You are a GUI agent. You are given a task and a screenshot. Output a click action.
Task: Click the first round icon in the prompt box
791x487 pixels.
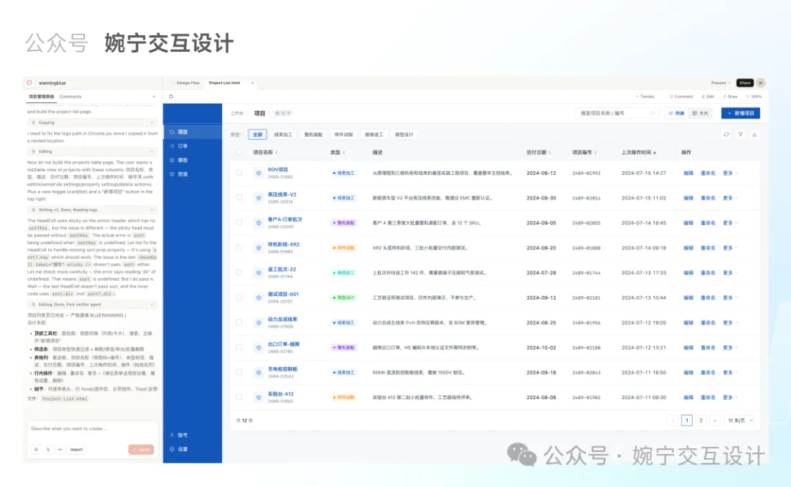click(x=37, y=449)
